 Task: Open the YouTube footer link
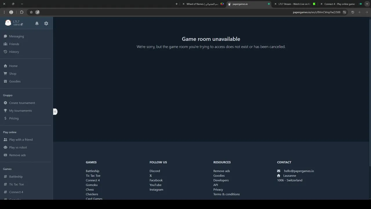point(155,185)
